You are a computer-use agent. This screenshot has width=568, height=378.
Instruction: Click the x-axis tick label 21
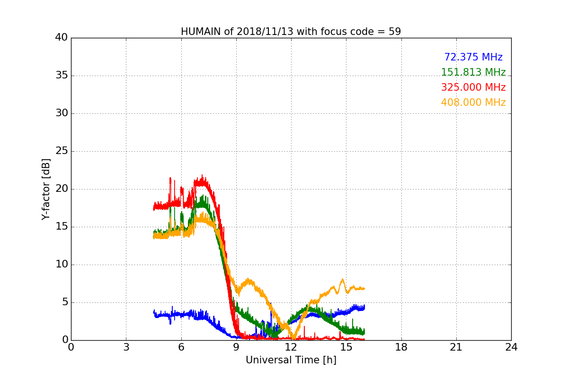[456, 347]
